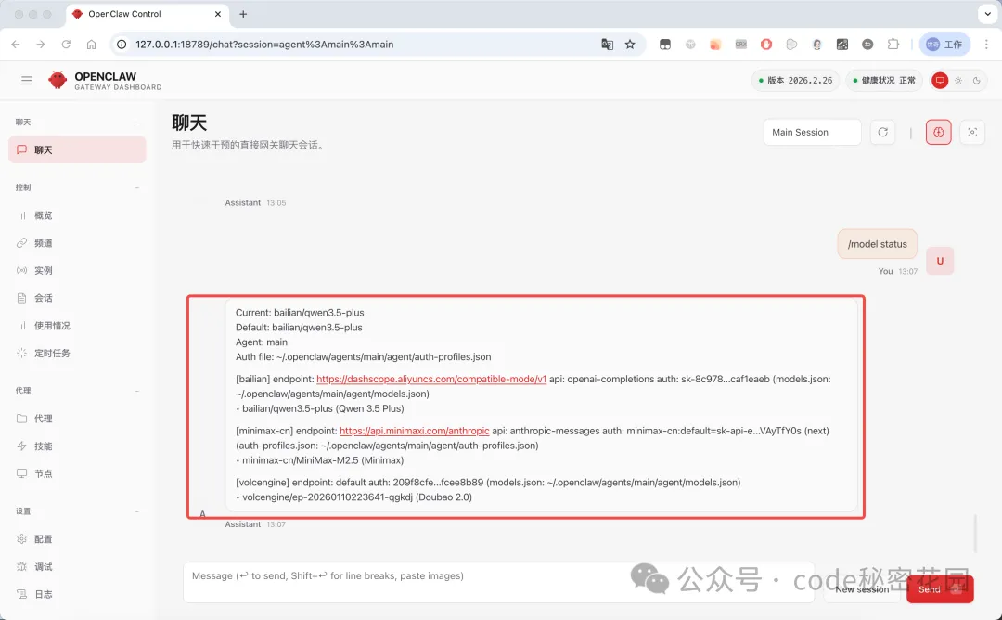View site information icon
1002x620 pixels.
click(122, 45)
